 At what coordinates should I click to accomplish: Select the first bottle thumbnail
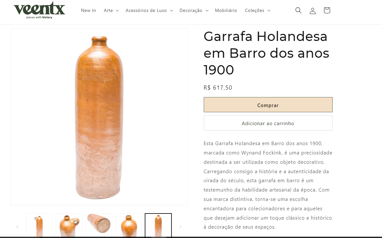39,225
